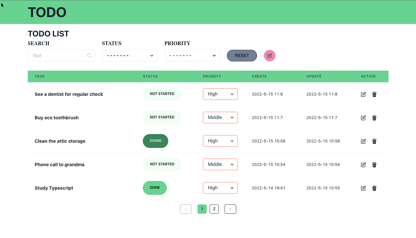
Task: Go to page 2 of the list
Action: 214,209
